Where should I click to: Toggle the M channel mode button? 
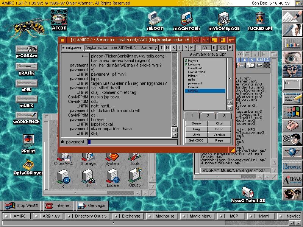[192, 48]
